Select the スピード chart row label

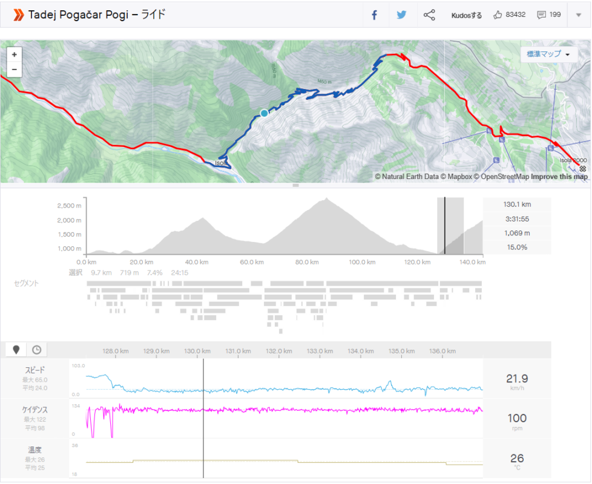35,370
